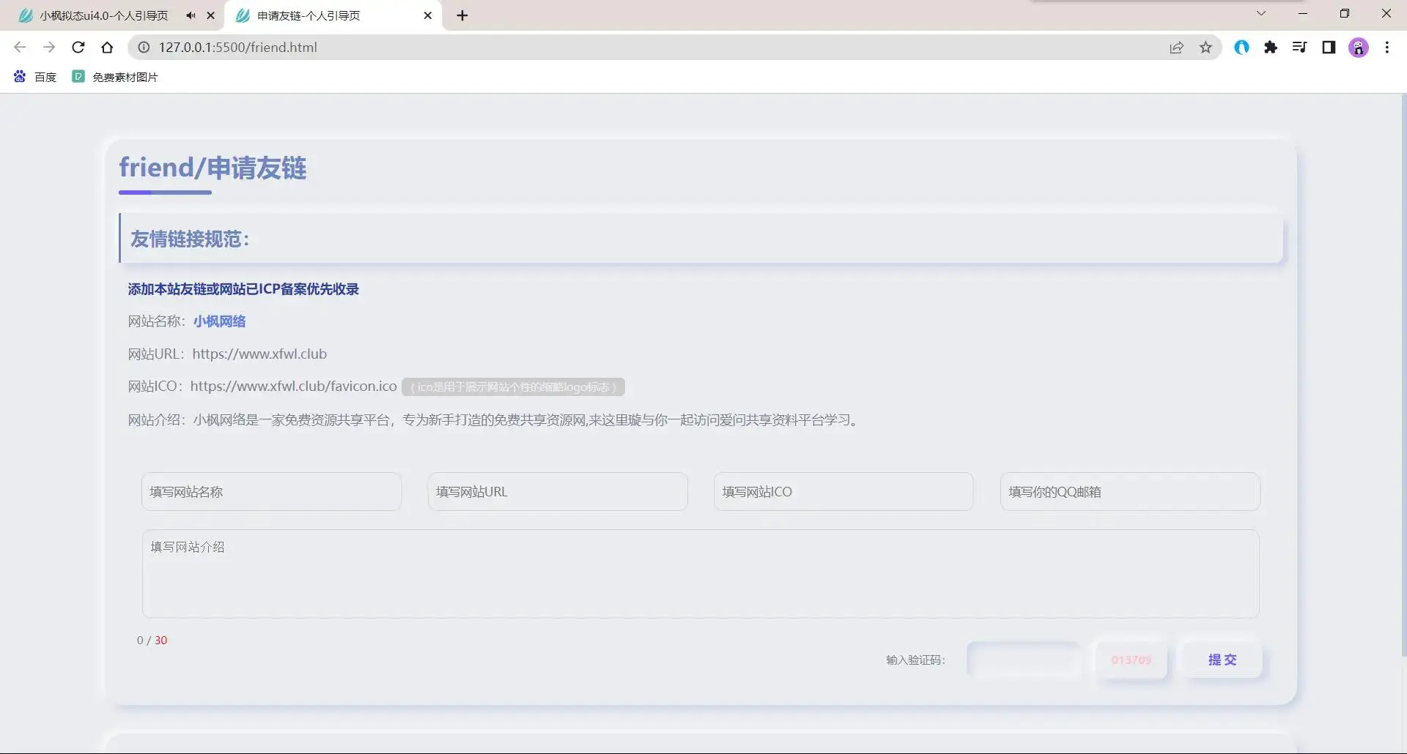Expand the tab search chevron
The width and height of the screenshot is (1407, 754).
[1261, 13]
